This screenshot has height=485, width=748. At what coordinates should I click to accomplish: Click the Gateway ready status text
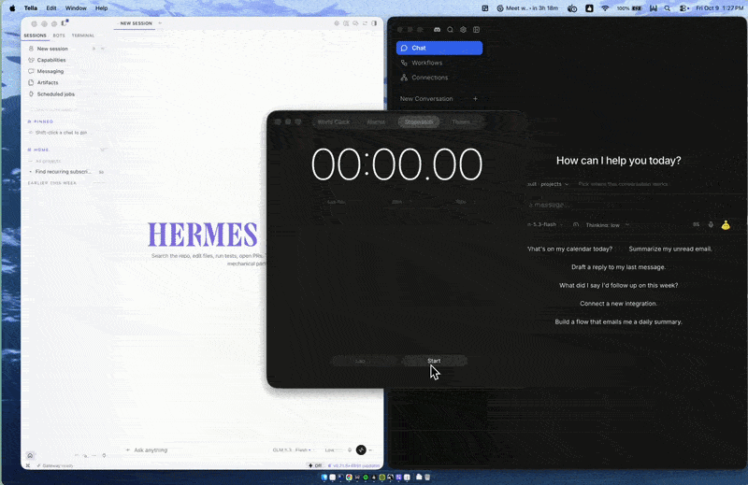[57, 465]
